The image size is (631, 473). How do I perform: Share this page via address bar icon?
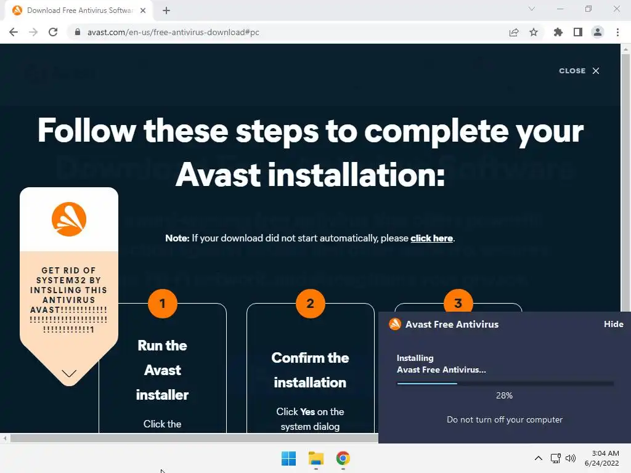(x=514, y=32)
